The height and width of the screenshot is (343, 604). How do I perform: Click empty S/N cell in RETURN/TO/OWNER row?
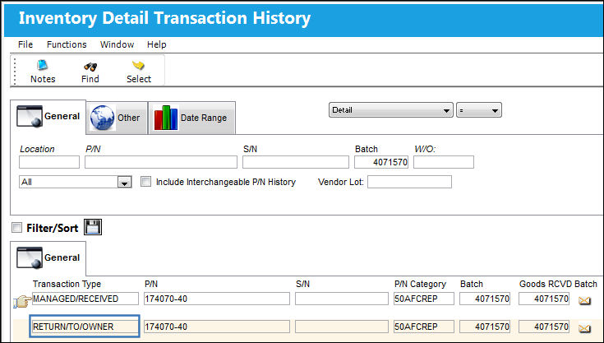pos(342,327)
